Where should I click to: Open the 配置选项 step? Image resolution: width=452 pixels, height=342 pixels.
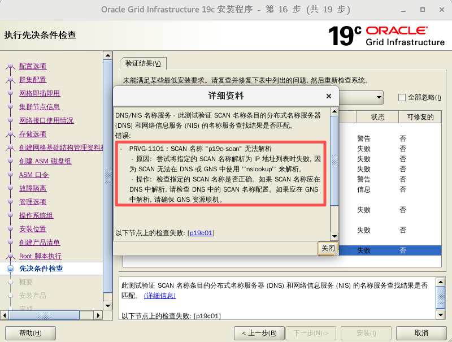click(33, 66)
